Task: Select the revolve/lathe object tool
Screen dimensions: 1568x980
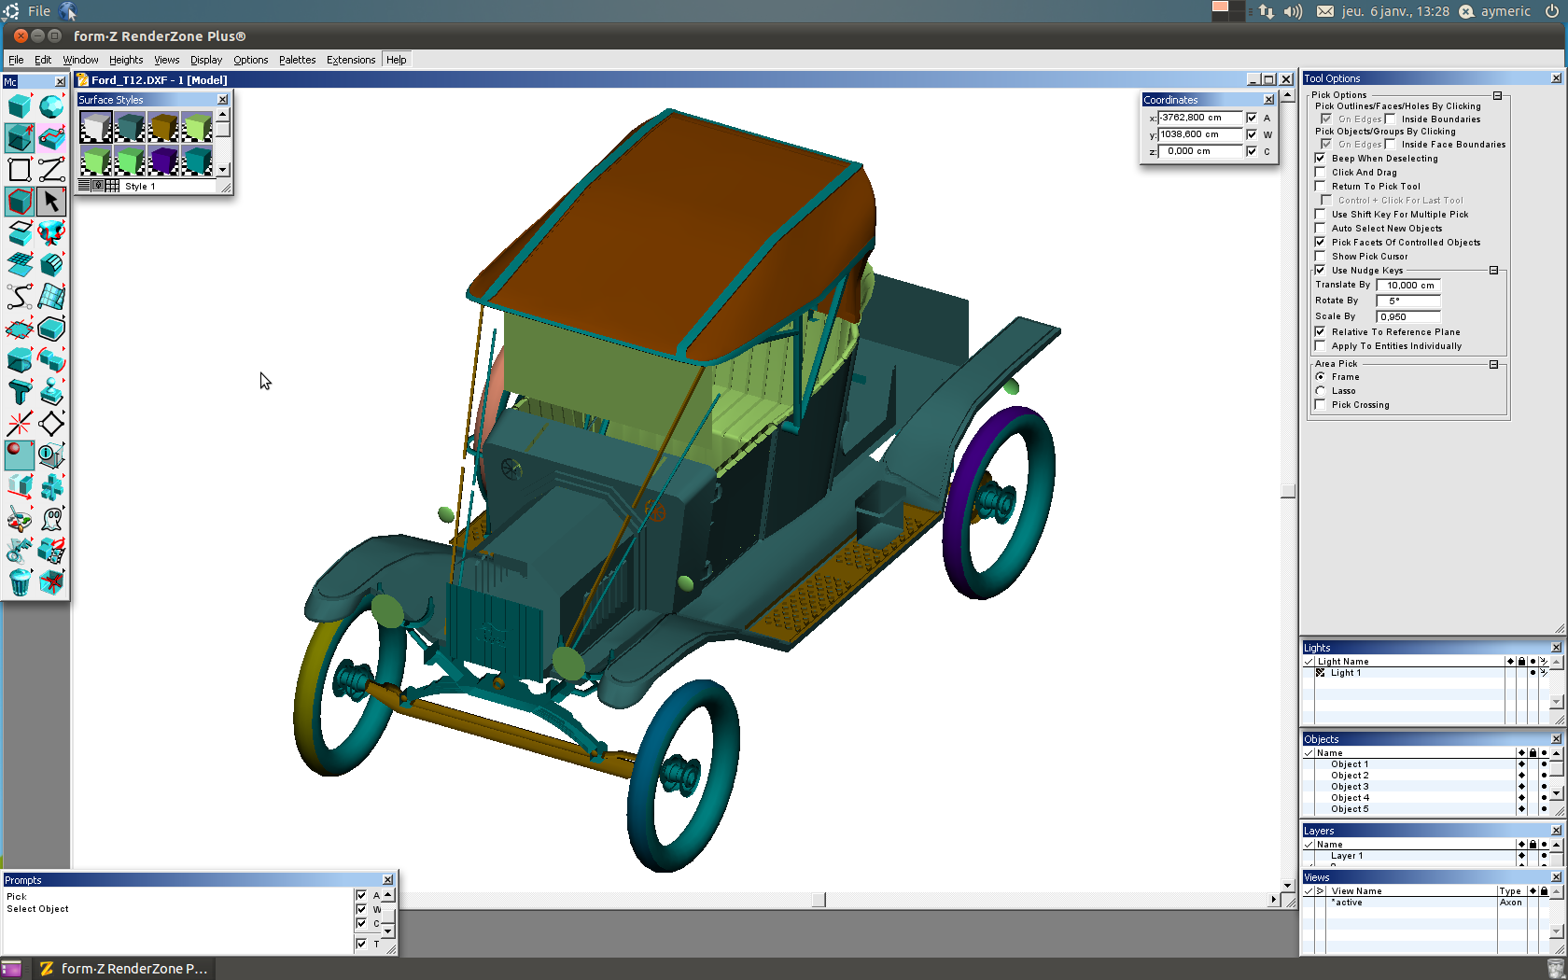Action: (x=51, y=232)
